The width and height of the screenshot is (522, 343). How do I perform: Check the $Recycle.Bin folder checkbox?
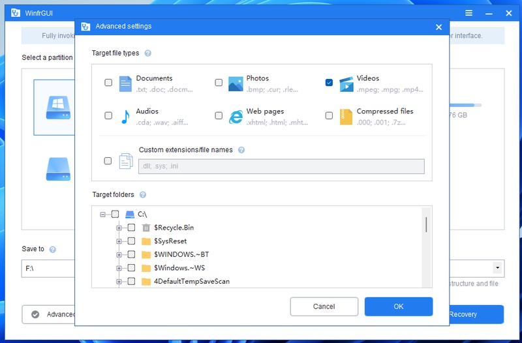click(x=132, y=228)
